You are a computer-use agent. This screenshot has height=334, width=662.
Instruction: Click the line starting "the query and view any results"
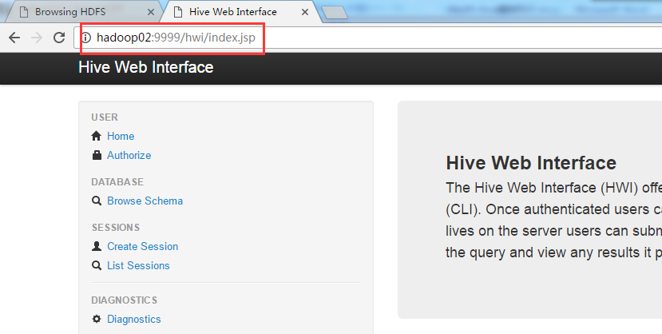pos(553,252)
